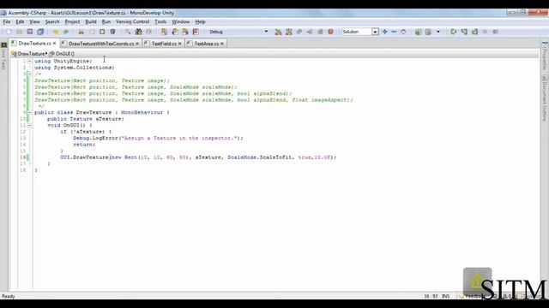Click the New File toolbar icon

tap(9, 32)
